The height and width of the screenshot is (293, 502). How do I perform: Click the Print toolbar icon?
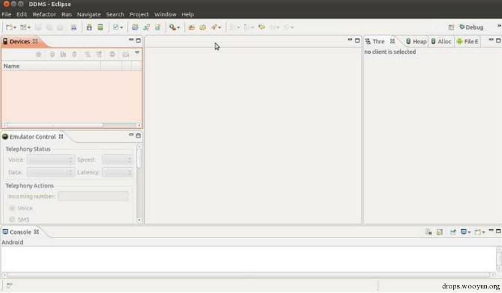(73, 27)
